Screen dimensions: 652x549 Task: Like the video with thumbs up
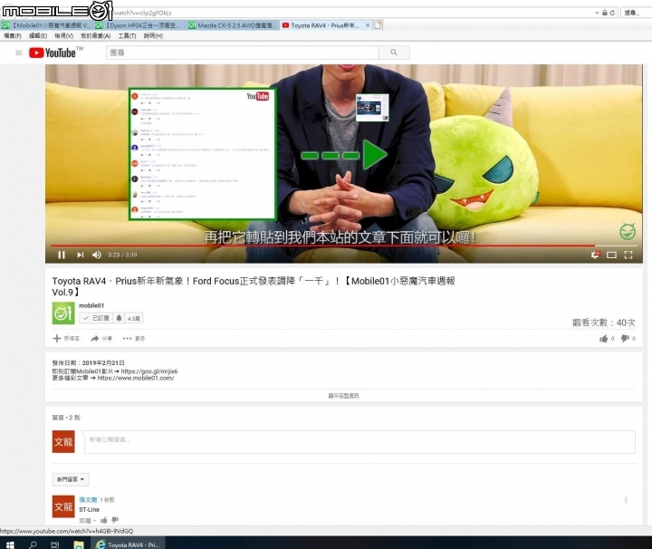tap(603, 339)
